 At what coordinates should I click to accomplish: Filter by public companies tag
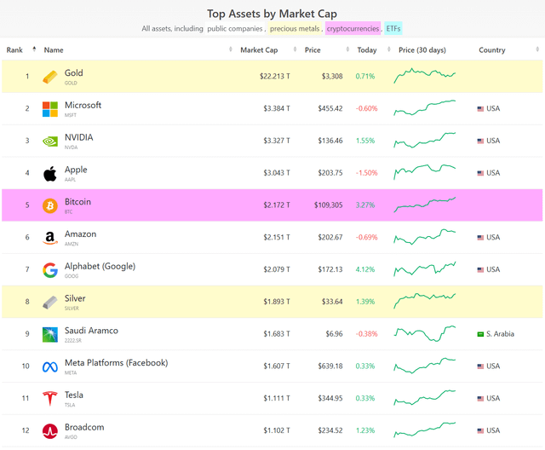tap(235, 29)
